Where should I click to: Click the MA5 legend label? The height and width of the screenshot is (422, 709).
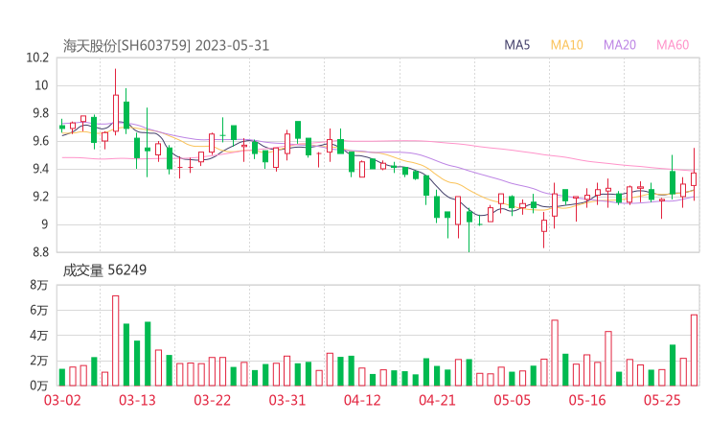(516, 45)
